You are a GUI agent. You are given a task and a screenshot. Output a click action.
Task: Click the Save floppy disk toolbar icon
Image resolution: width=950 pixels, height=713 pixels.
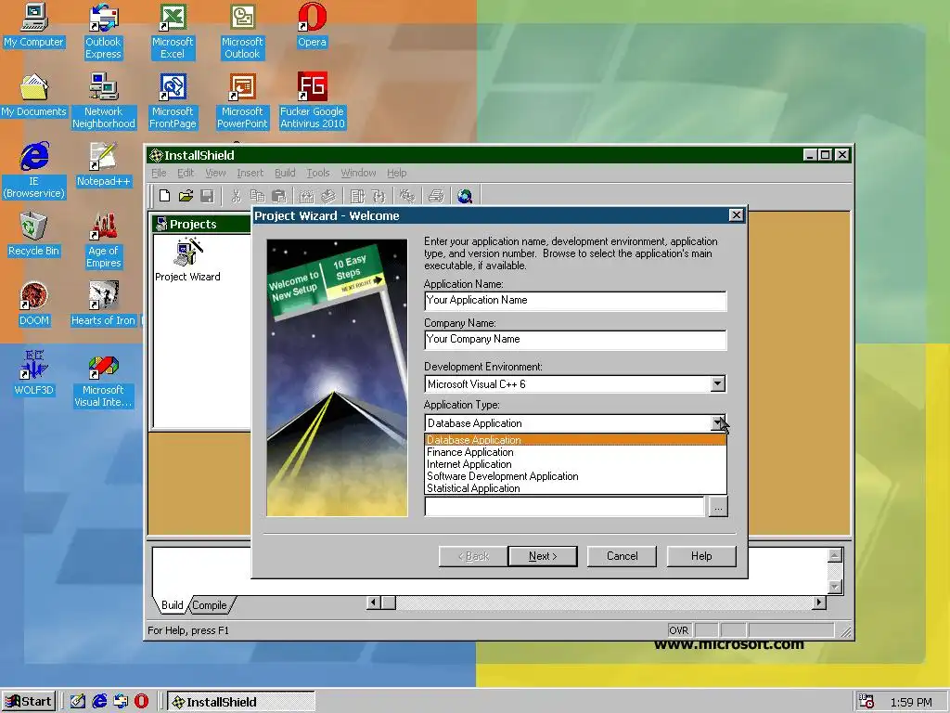click(x=207, y=196)
